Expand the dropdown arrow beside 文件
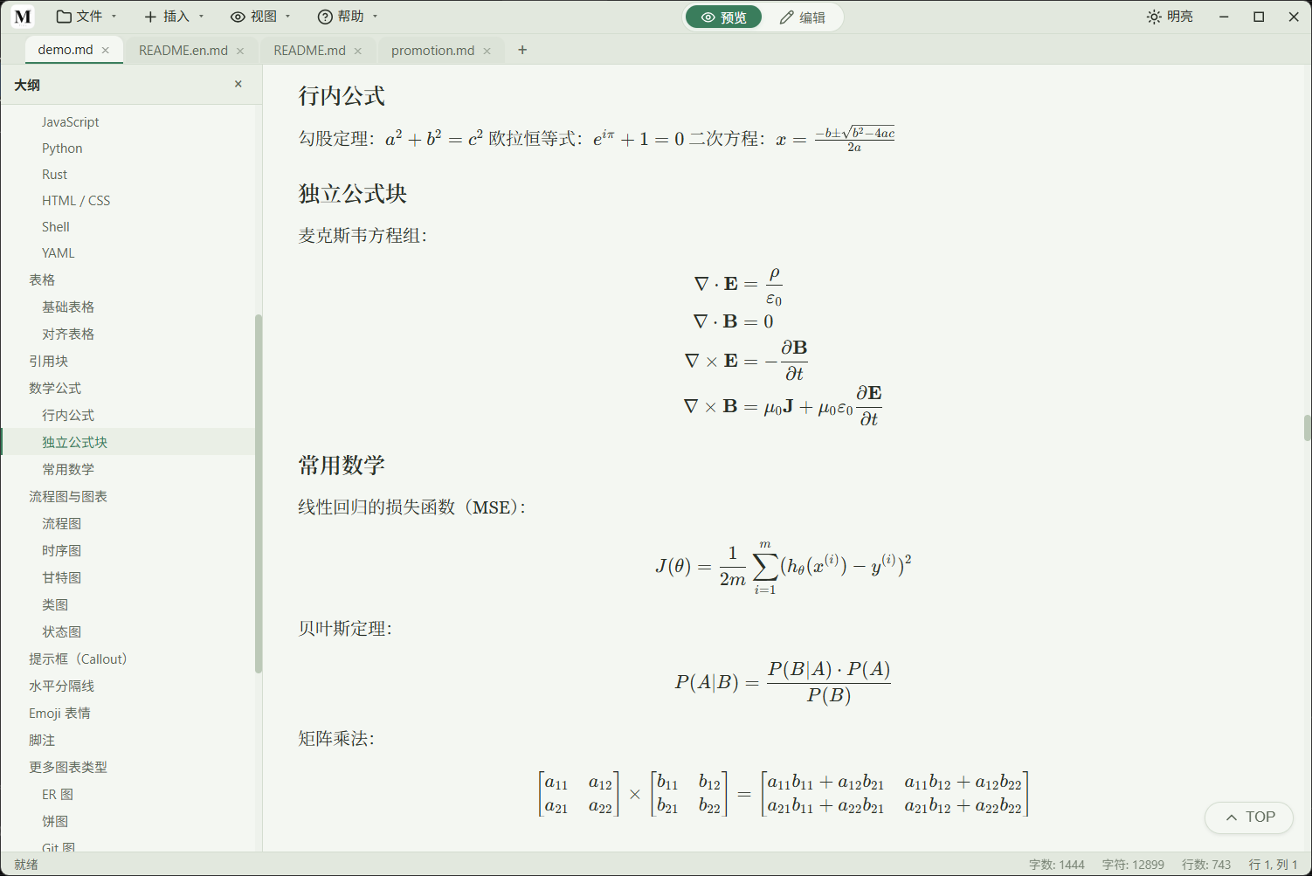Screen dimensions: 1312x876 (114, 17)
